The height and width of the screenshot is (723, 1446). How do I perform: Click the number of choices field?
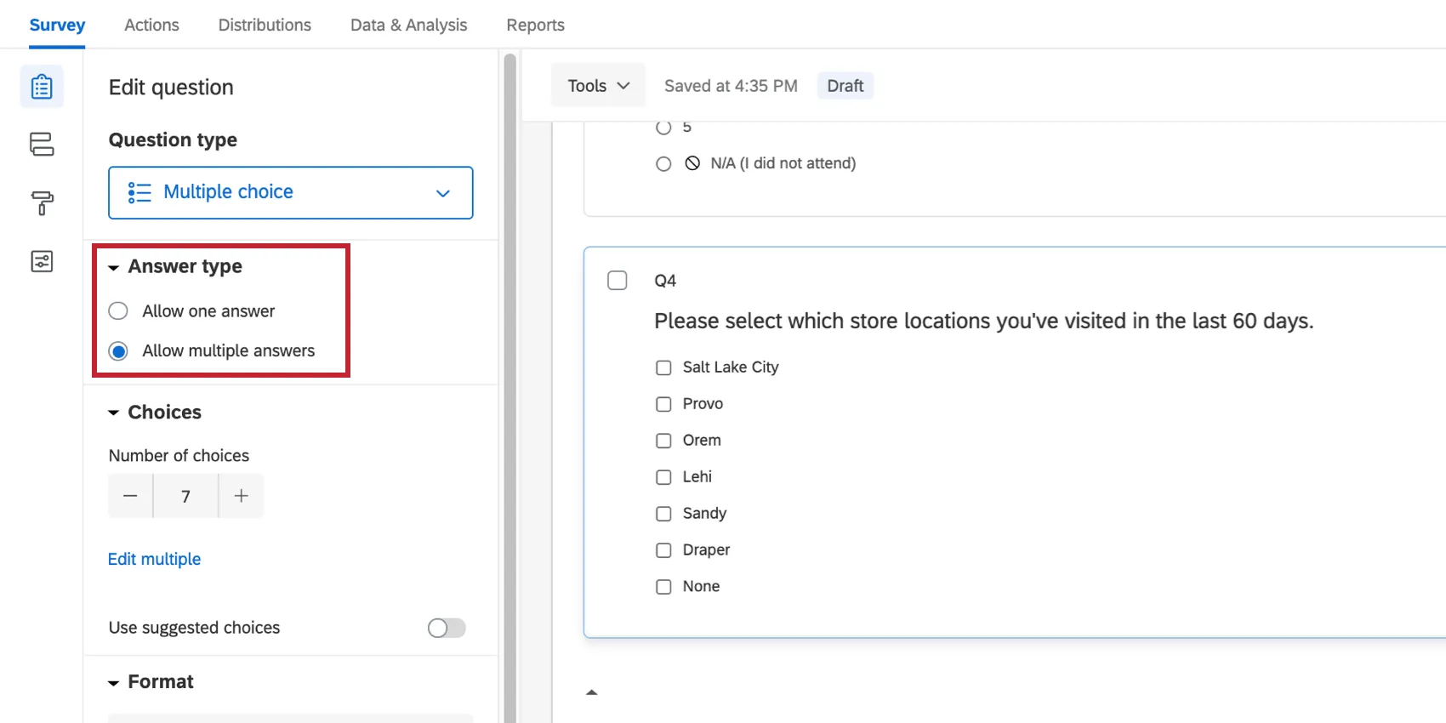tap(185, 496)
